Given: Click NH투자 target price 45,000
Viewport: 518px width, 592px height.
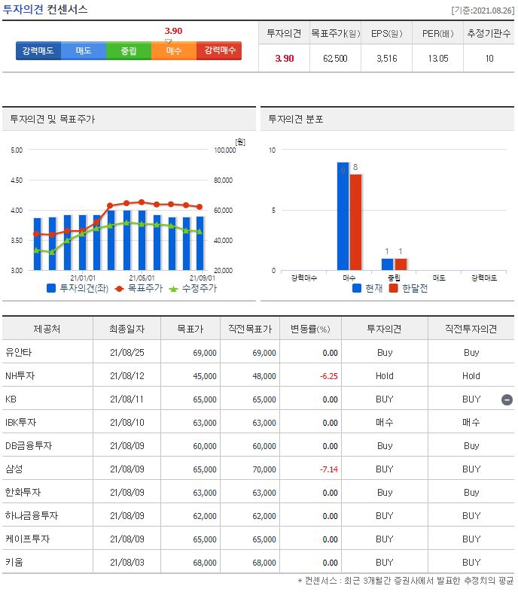Looking at the screenshot, I should (x=204, y=376).
